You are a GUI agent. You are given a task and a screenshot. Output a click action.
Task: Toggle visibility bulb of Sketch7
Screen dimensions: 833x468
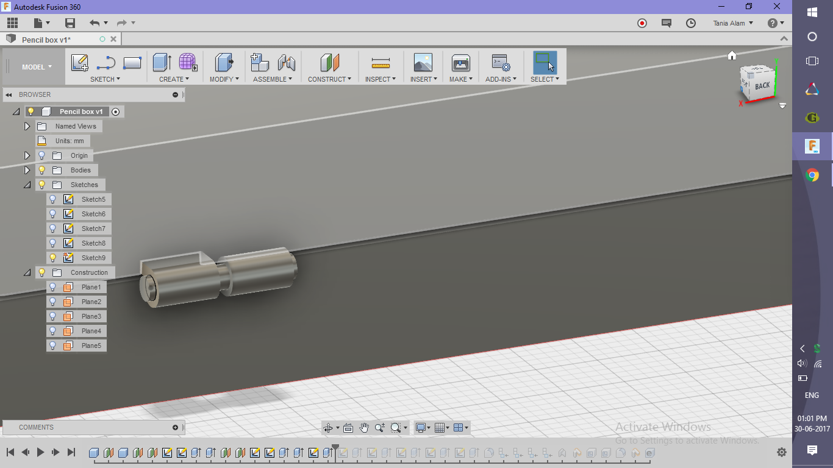click(53, 229)
